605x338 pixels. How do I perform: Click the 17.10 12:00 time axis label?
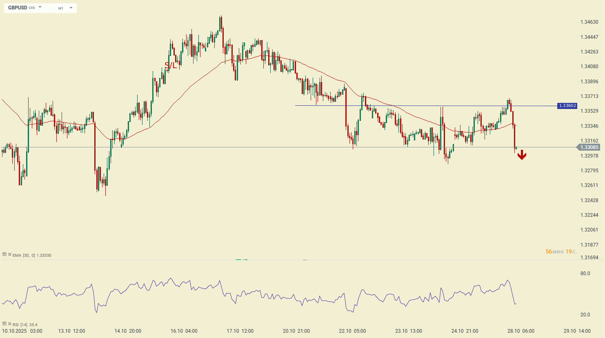click(x=240, y=331)
